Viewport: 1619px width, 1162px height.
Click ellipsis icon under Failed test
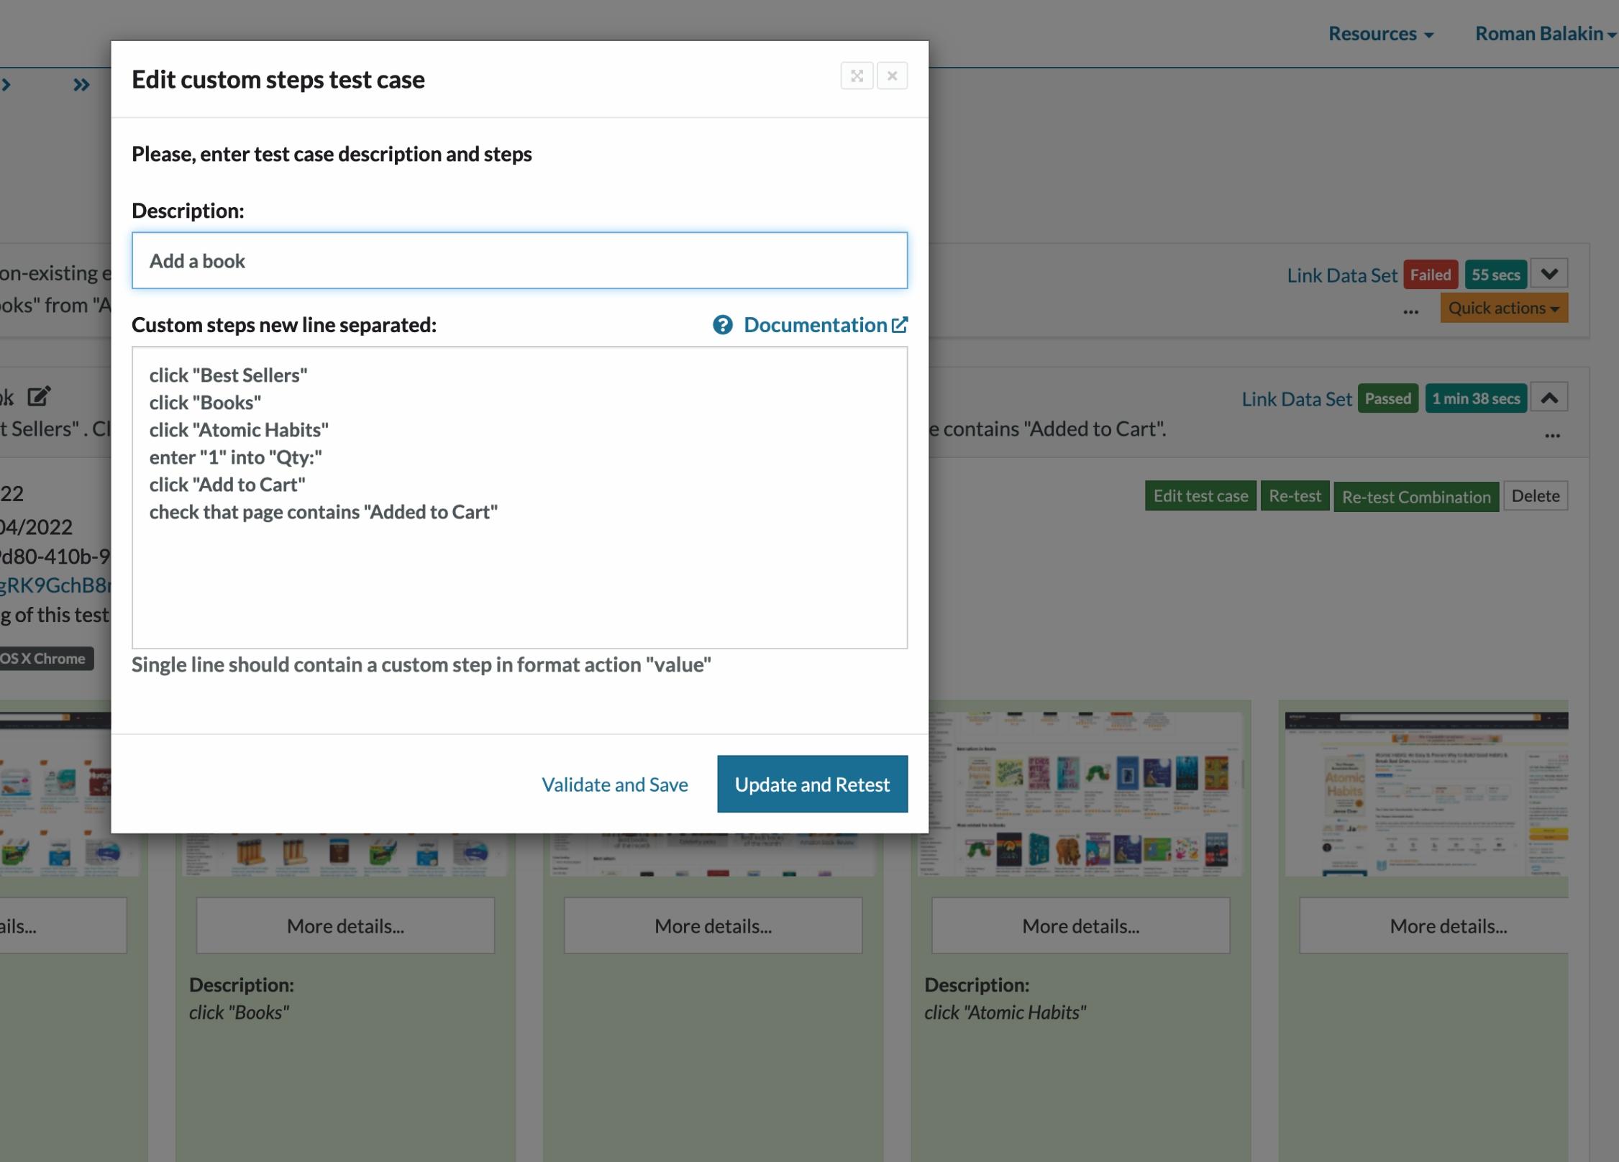(1410, 311)
